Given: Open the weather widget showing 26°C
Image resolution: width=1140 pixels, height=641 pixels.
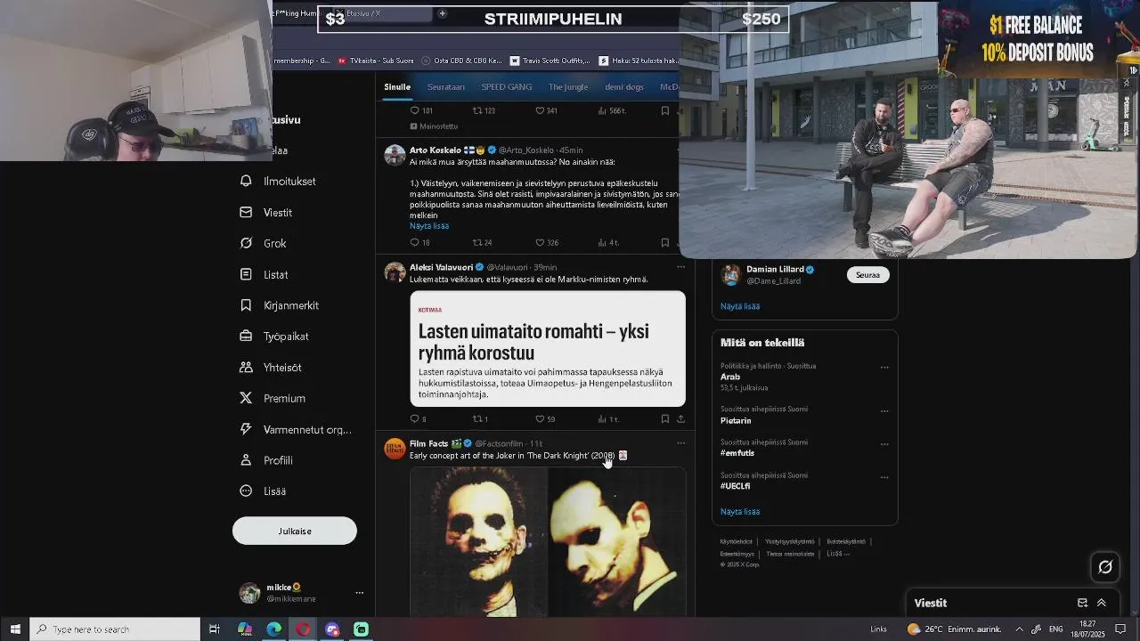Looking at the screenshot, I should [x=954, y=629].
